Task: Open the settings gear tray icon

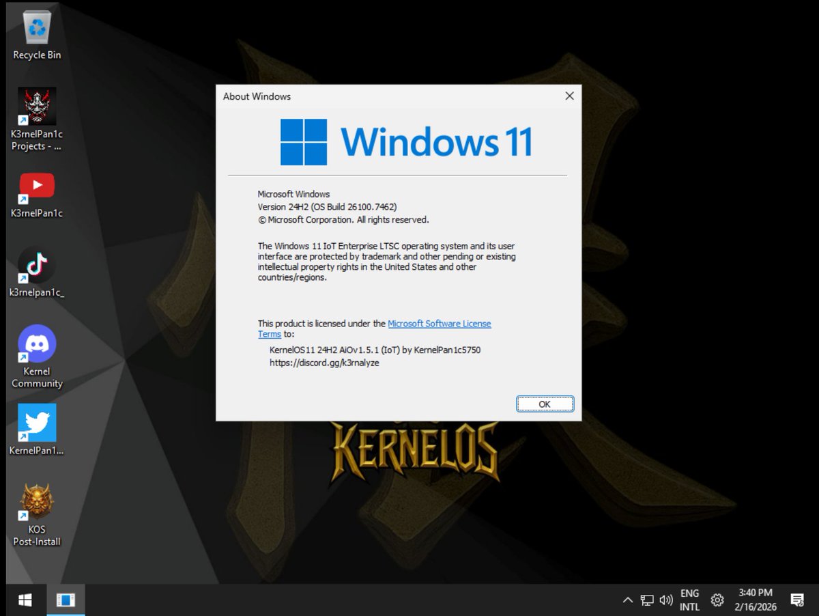Action: [x=717, y=600]
